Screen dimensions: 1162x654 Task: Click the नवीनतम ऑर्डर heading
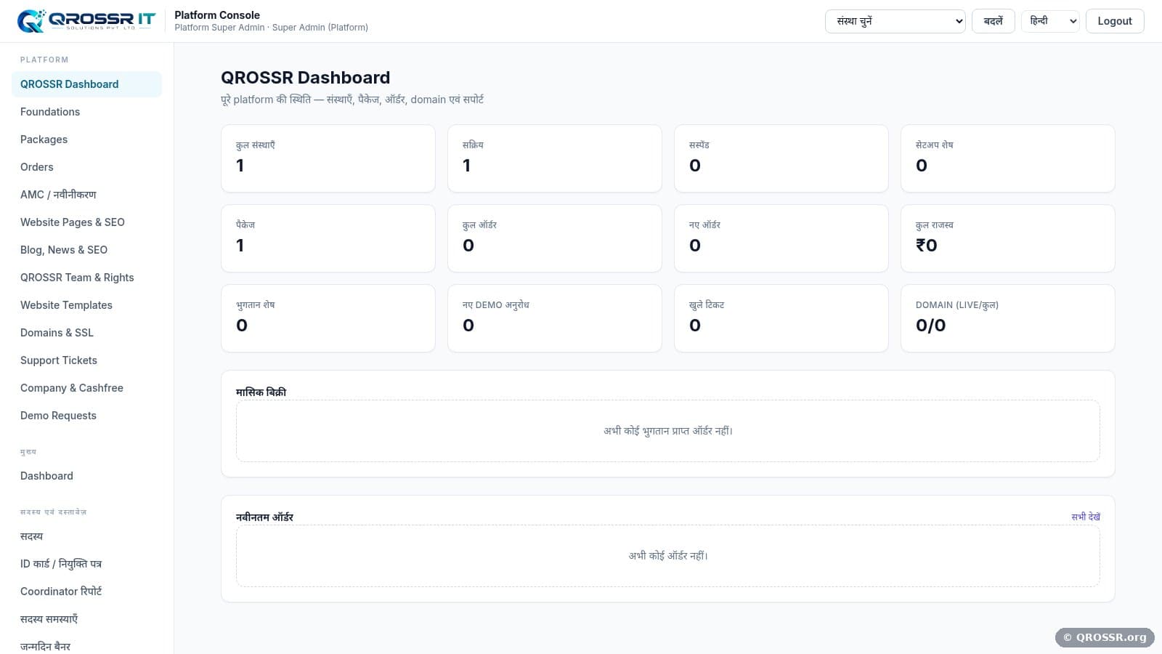coord(264,517)
